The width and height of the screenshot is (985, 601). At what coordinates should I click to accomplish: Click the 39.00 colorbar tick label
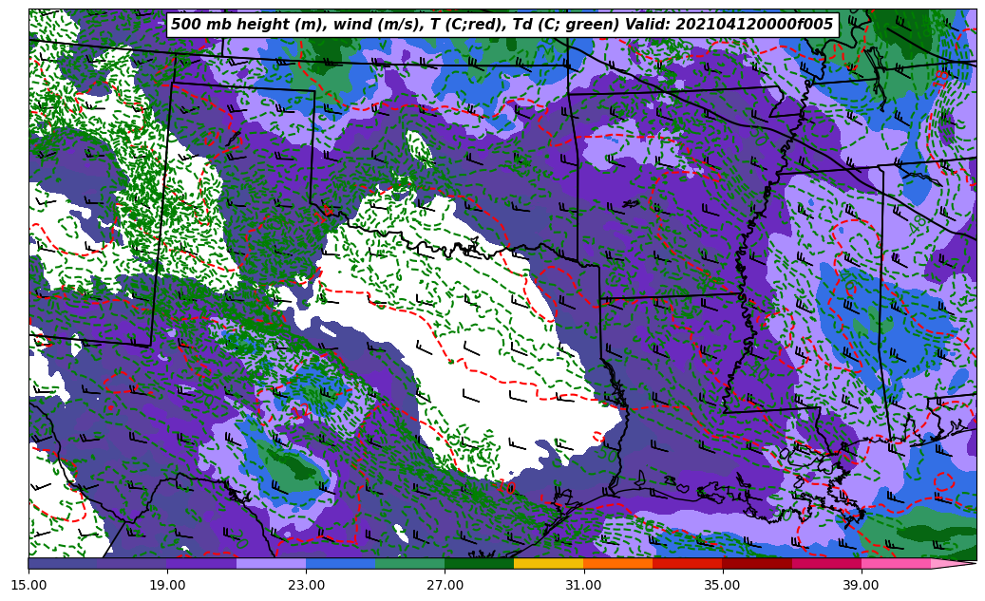(x=862, y=585)
